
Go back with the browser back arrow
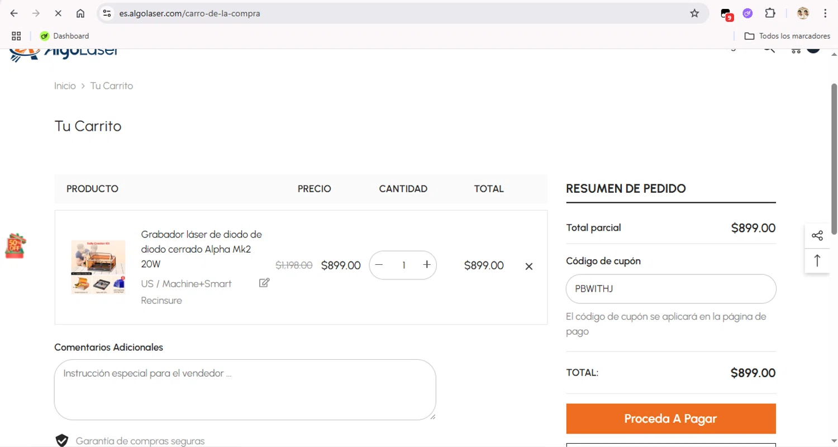tap(14, 13)
